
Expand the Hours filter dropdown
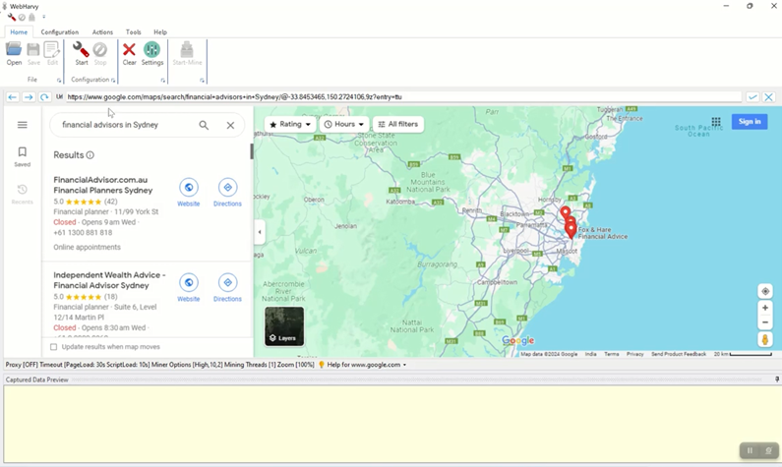click(344, 125)
